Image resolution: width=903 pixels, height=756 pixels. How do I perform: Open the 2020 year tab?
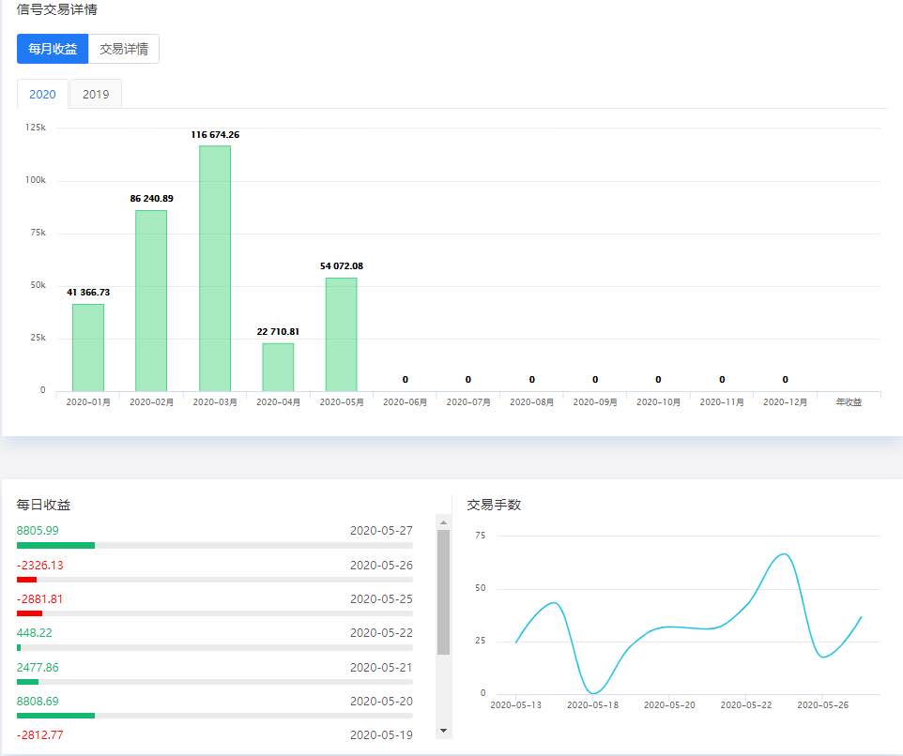(x=42, y=95)
